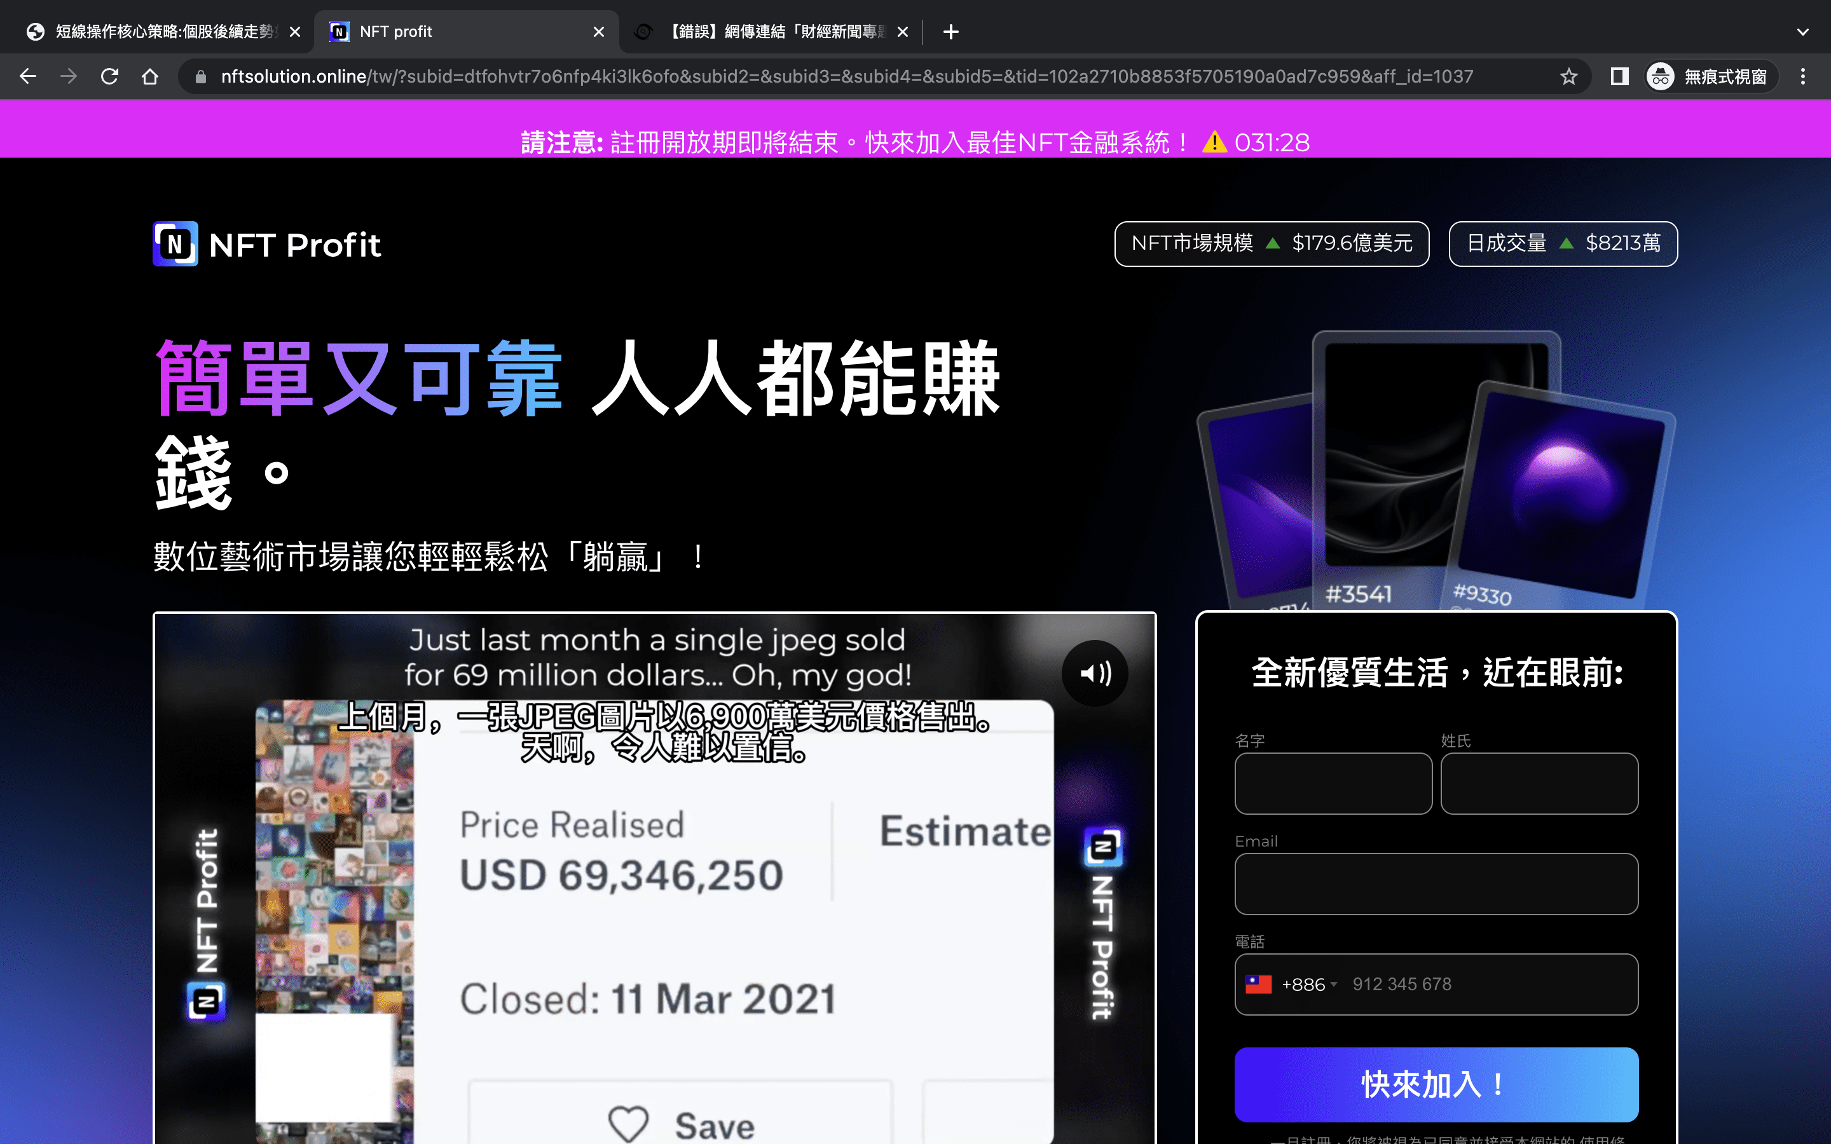Screen dimensions: 1831x1144
Task: Go to the browser Home page
Action: click(x=150, y=76)
